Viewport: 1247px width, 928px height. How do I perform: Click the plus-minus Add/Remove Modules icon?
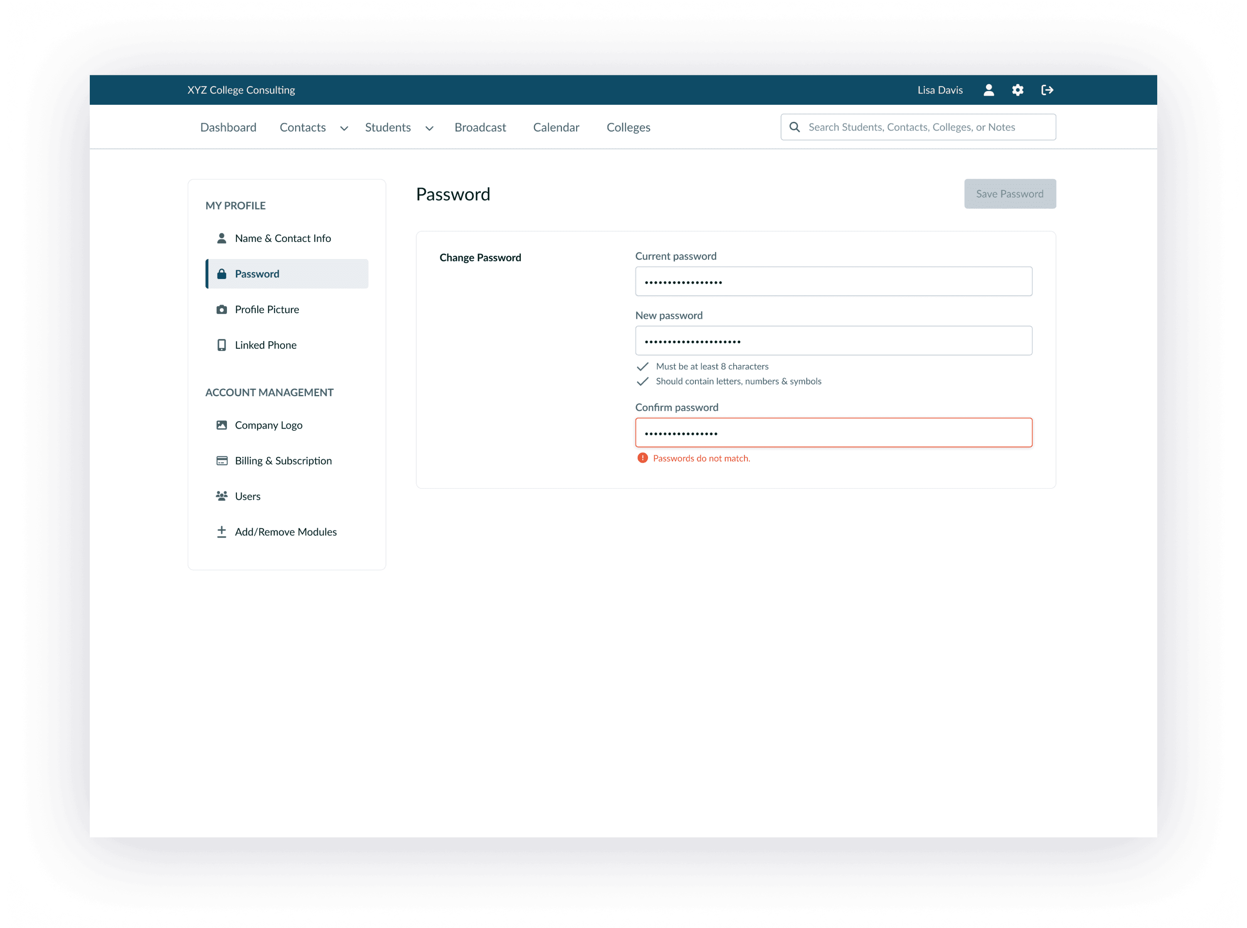click(222, 531)
